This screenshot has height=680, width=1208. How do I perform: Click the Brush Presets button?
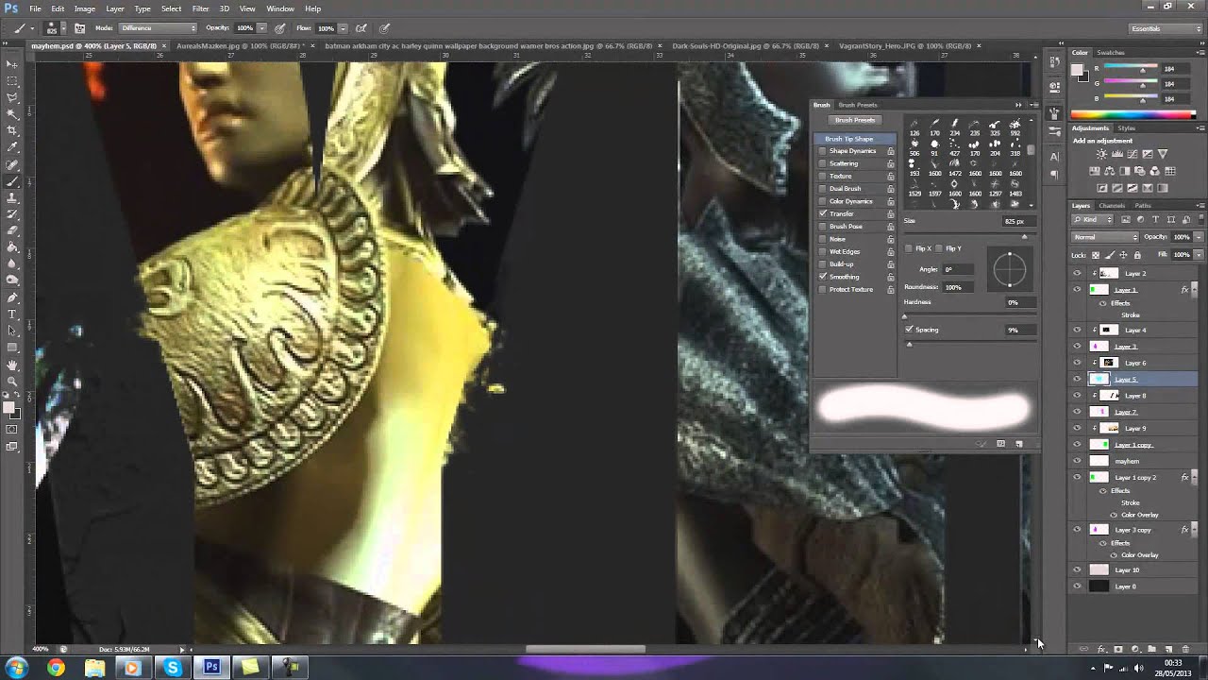(854, 120)
